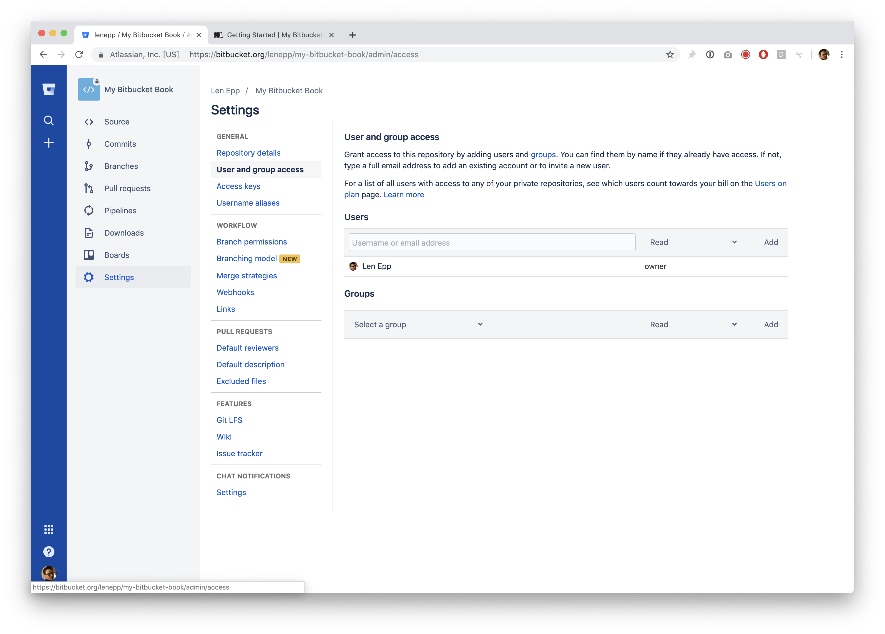Click the groups link in description
The width and height of the screenshot is (885, 634).
point(543,154)
